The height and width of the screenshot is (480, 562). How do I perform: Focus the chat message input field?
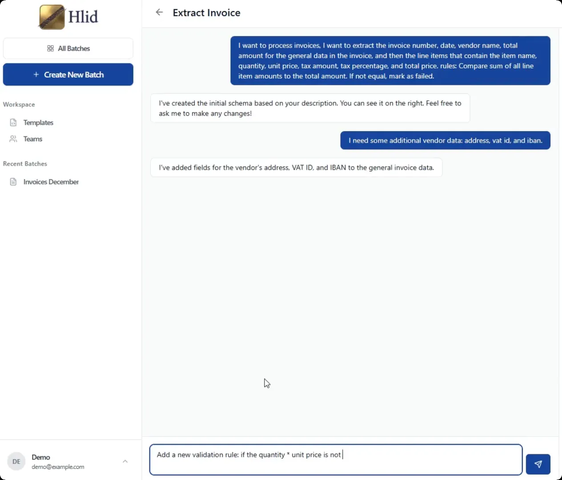[x=336, y=460]
